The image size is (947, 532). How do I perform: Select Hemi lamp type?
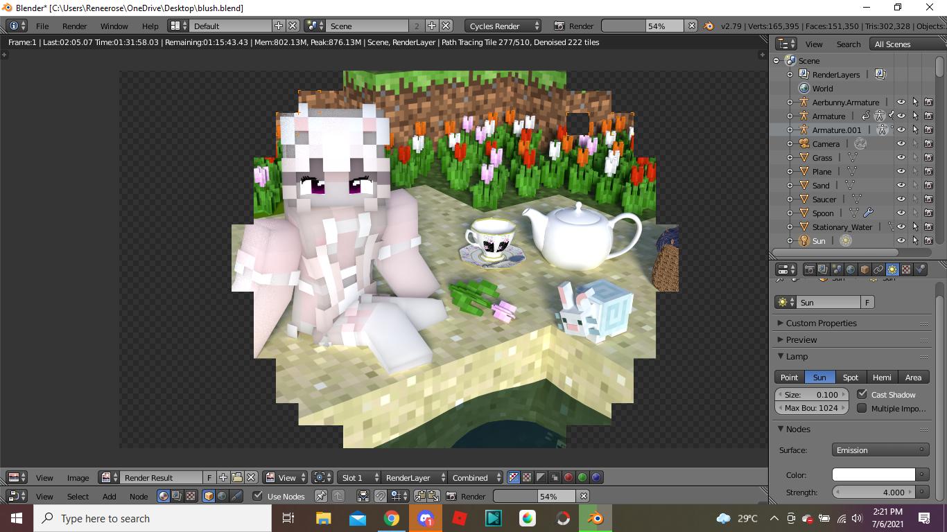click(x=882, y=377)
